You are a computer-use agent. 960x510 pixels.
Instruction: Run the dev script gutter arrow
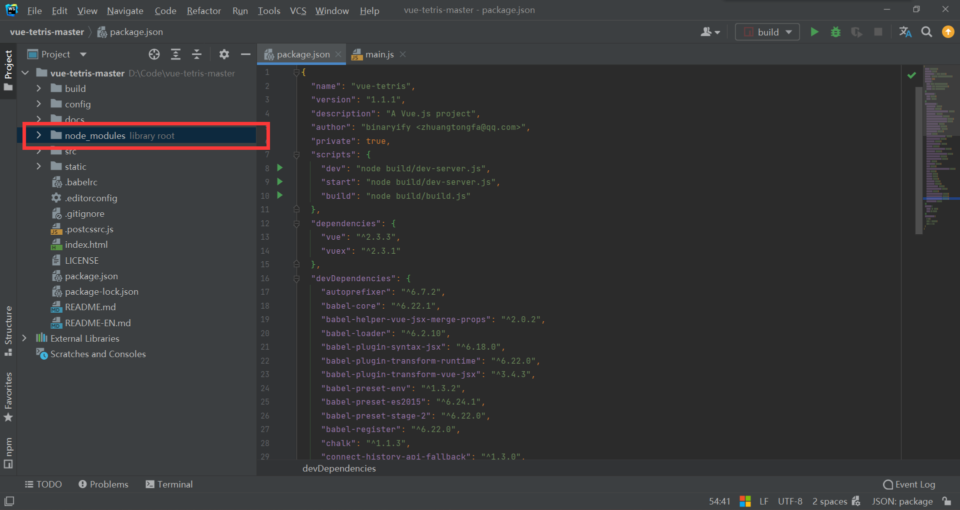[x=280, y=168]
